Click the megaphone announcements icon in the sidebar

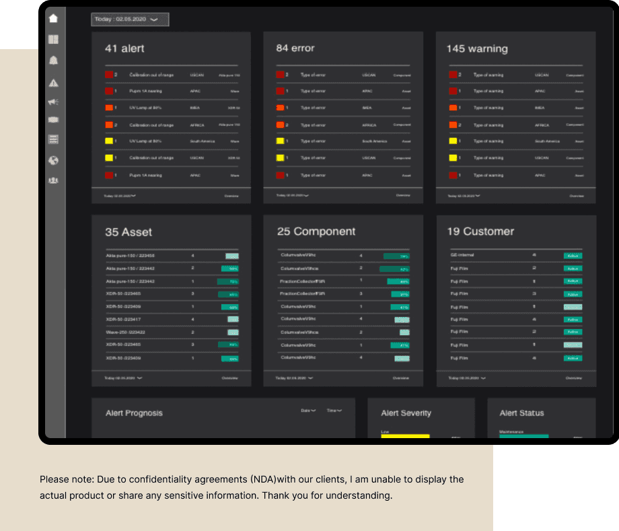(53, 102)
